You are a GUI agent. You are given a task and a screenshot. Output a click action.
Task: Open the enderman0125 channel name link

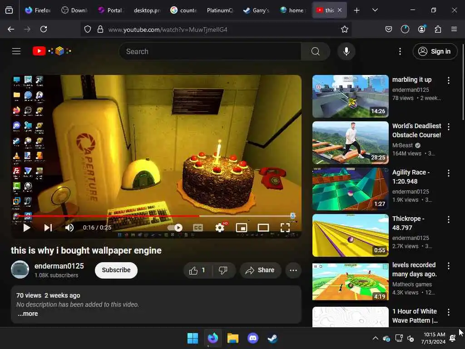pos(59,266)
